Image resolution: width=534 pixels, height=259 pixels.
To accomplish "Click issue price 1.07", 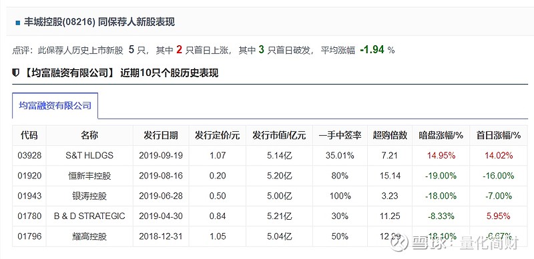I will pos(218,156).
